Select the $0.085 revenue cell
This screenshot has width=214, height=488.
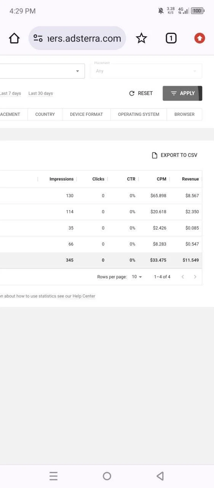pos(192,228)
